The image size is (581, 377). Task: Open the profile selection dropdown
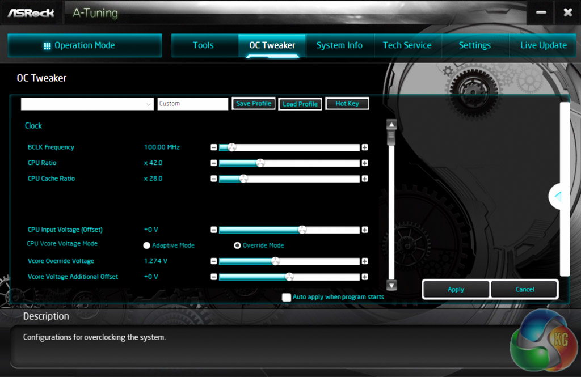[87, 104]
